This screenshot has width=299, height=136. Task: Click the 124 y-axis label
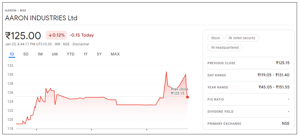tap(11, 102)
